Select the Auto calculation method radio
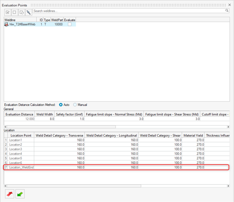 tap(61, 105)
